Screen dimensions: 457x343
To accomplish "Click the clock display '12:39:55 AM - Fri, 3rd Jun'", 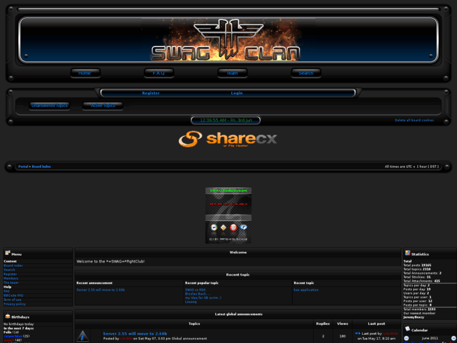I will tap(226, 120).
